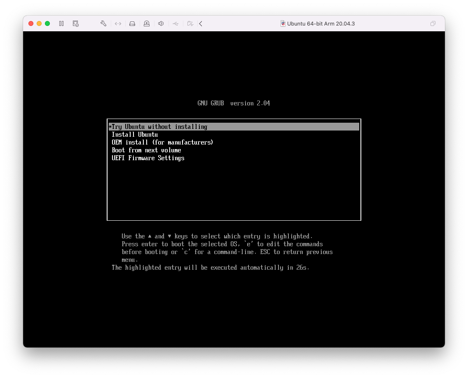This screenshot has width=468, height=378.
Task: Collapse the device toolbar with the chevron
Action: point(201,23)
